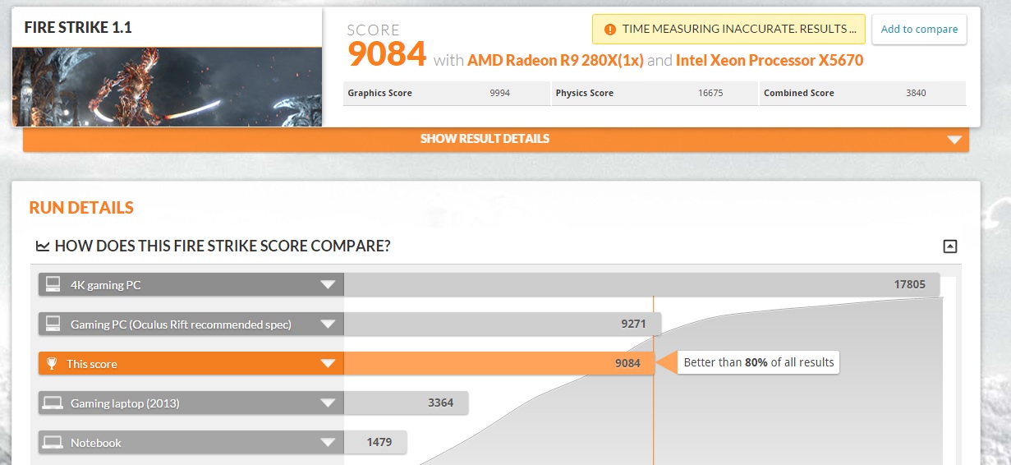Click the laptop icon for Gaming laptop (2013)
This screenshot has width=1011, height=465.
[x=53, y=403]
